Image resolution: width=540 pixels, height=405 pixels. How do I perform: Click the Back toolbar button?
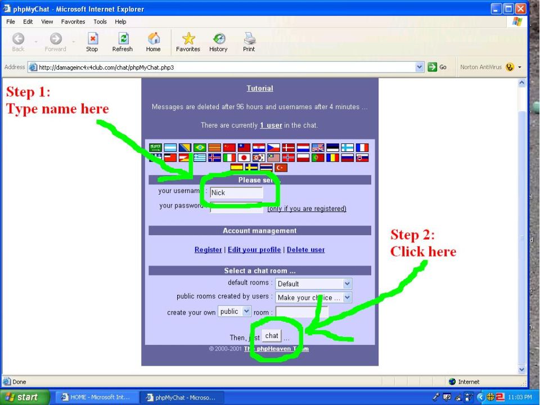(18, 42)
